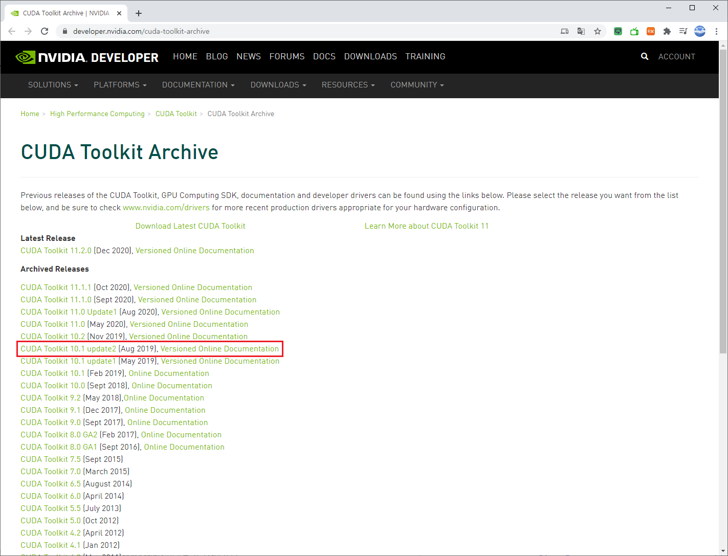Viewport: 728px width, 556px height.
Task: Click the green chat-bubble extension icon
Action: (618, 31)
